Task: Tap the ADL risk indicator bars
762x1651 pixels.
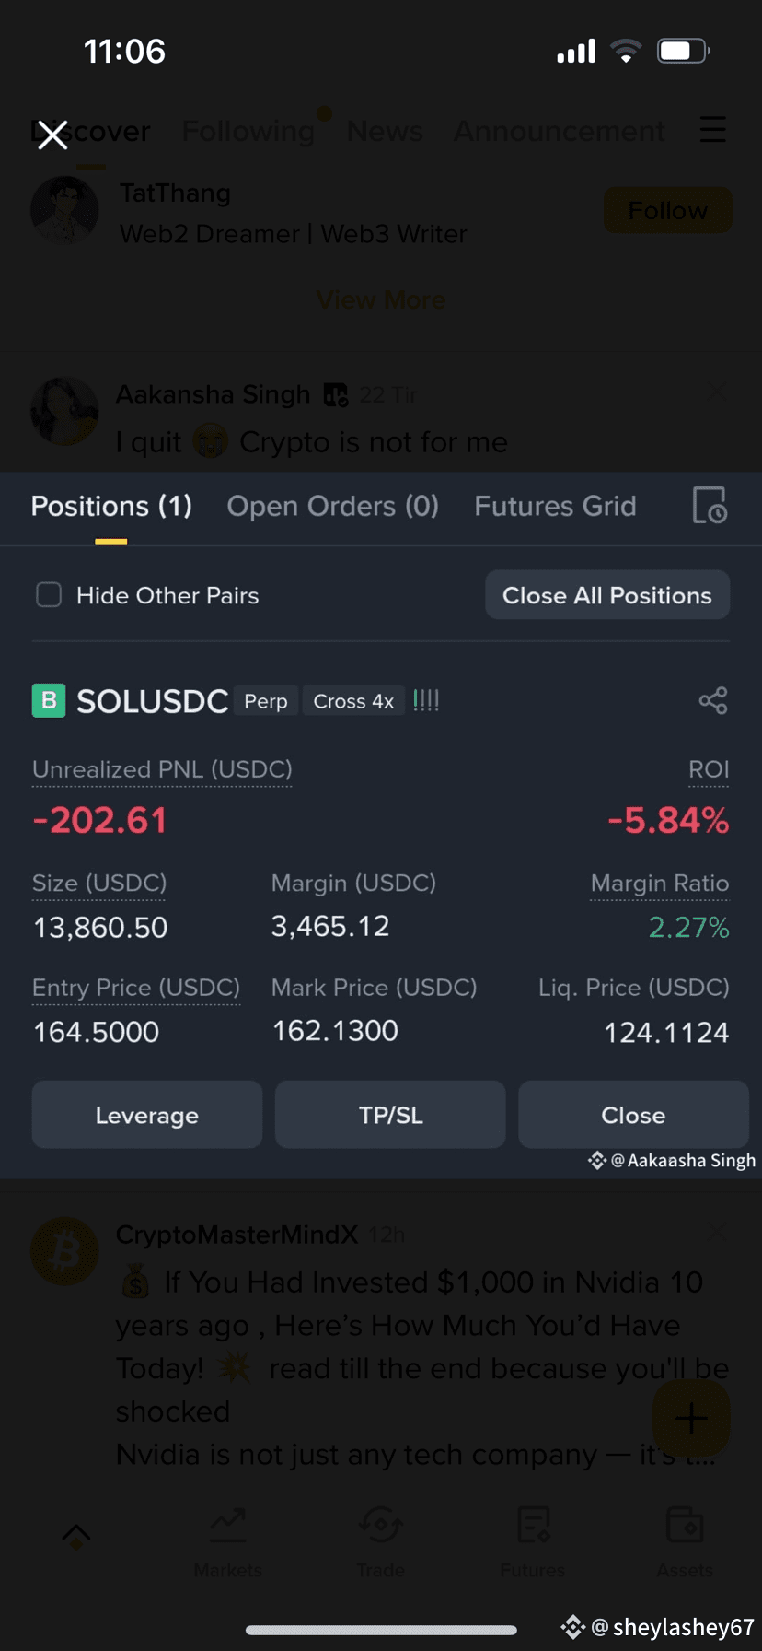Action: (426, 700)
